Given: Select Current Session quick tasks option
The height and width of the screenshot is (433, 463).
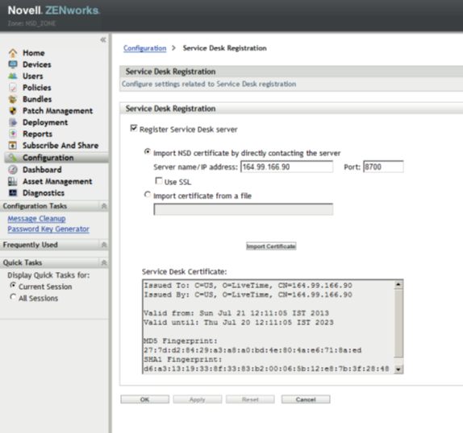Looking at the screenshot, I should (13, 285).
